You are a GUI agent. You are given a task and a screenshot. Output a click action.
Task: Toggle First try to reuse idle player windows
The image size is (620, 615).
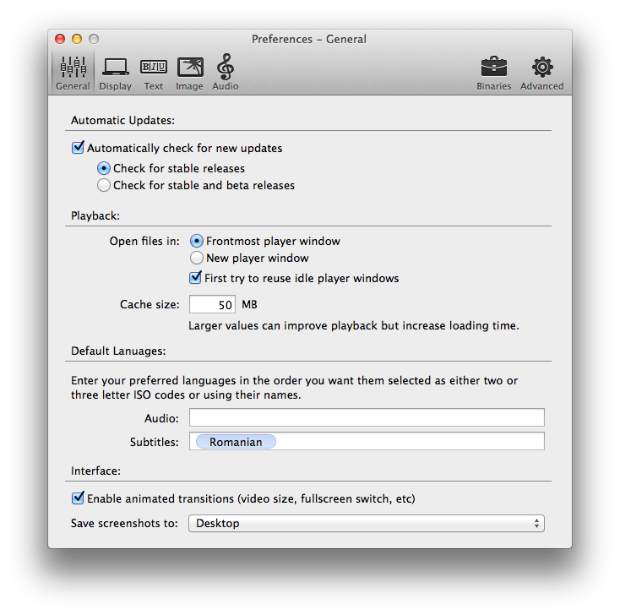[196, 278]
